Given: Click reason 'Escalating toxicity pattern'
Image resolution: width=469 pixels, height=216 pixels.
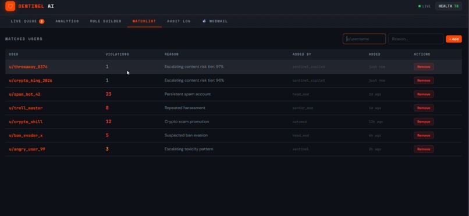Looking at the screenshot, I should [189, 149].
